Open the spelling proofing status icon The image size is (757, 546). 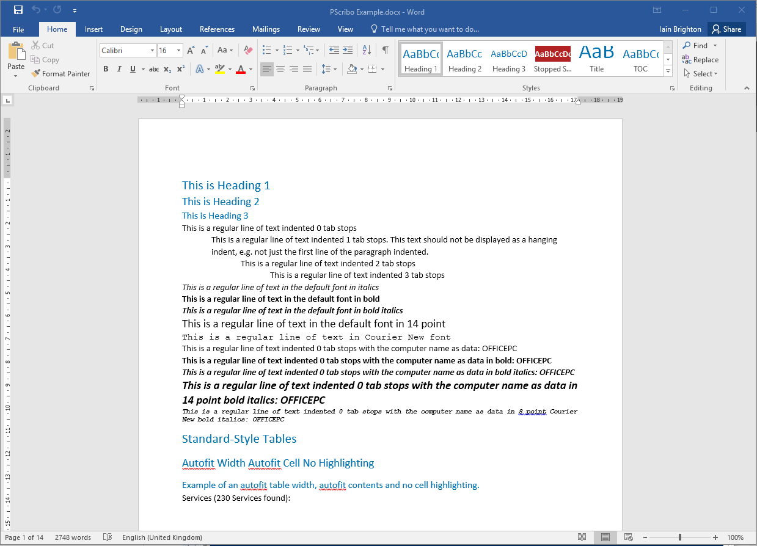[x=108, y=537]
